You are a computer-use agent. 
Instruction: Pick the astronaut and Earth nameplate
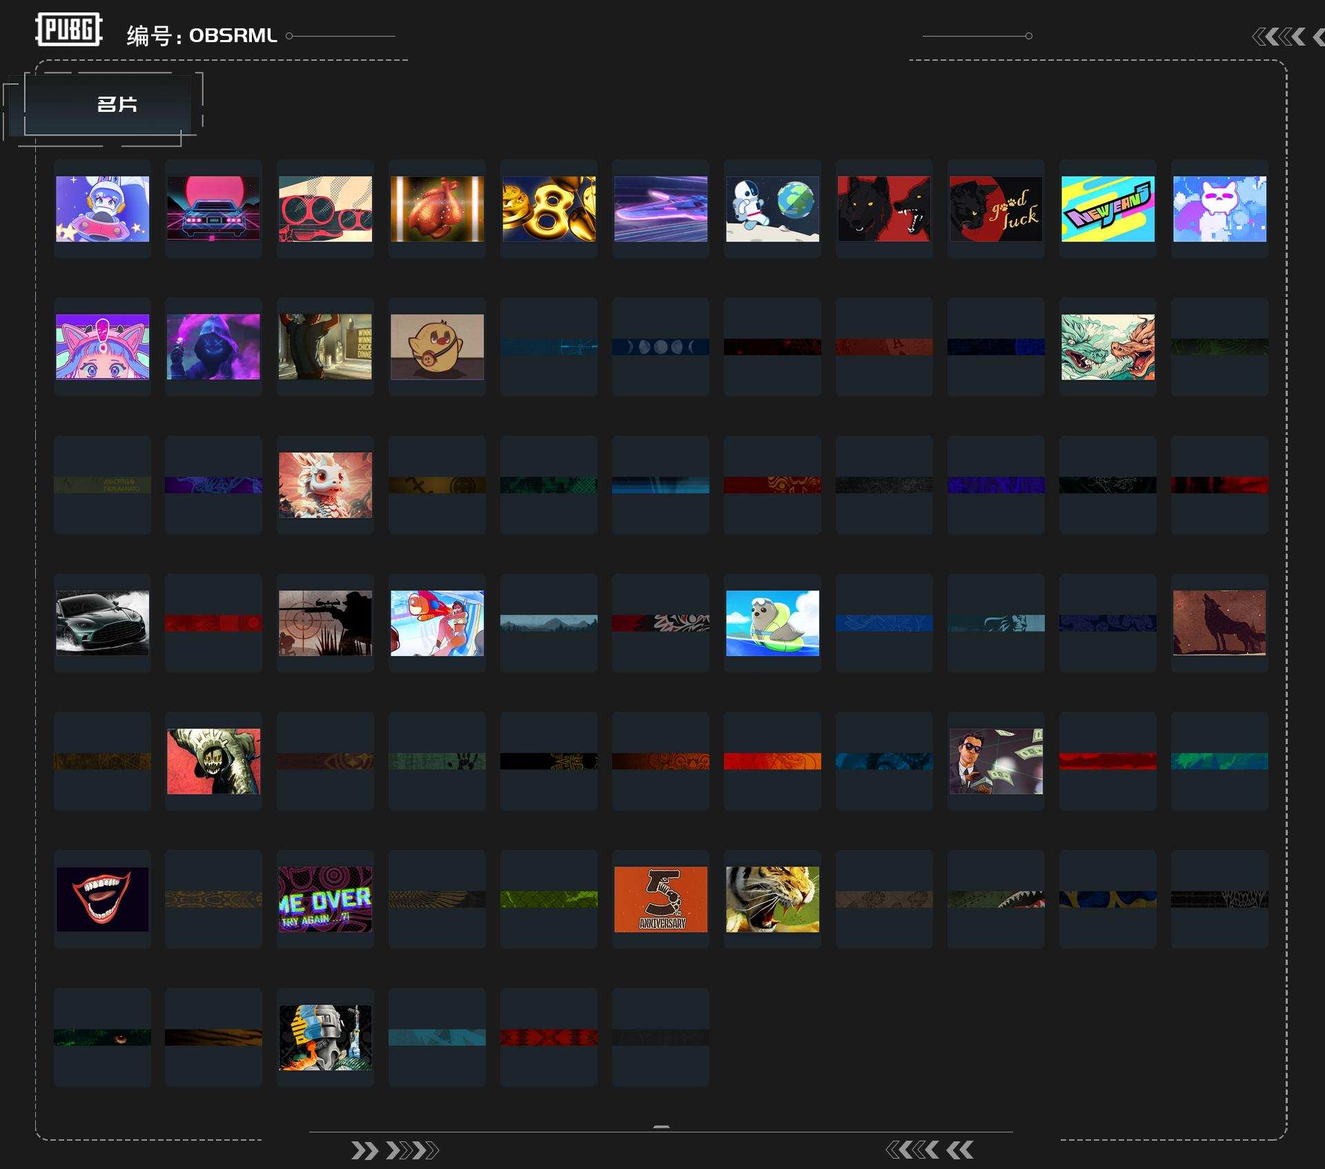point(772,209)
